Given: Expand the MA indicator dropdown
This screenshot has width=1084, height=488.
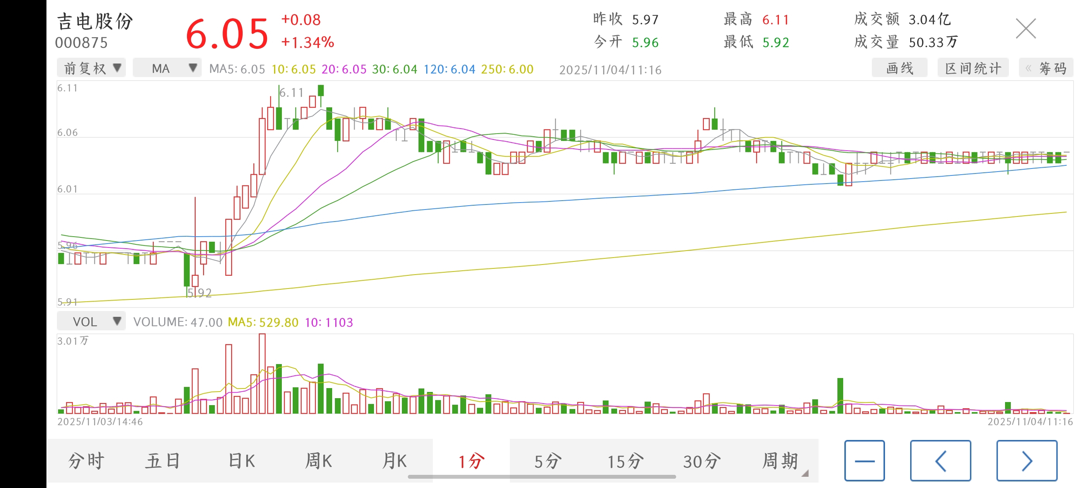Looking at the screenshot, I should tap(167, 68).
